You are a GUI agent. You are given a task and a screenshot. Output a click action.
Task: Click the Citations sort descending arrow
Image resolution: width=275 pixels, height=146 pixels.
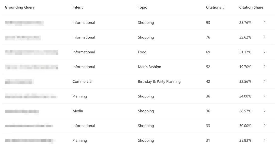(224, 7)
